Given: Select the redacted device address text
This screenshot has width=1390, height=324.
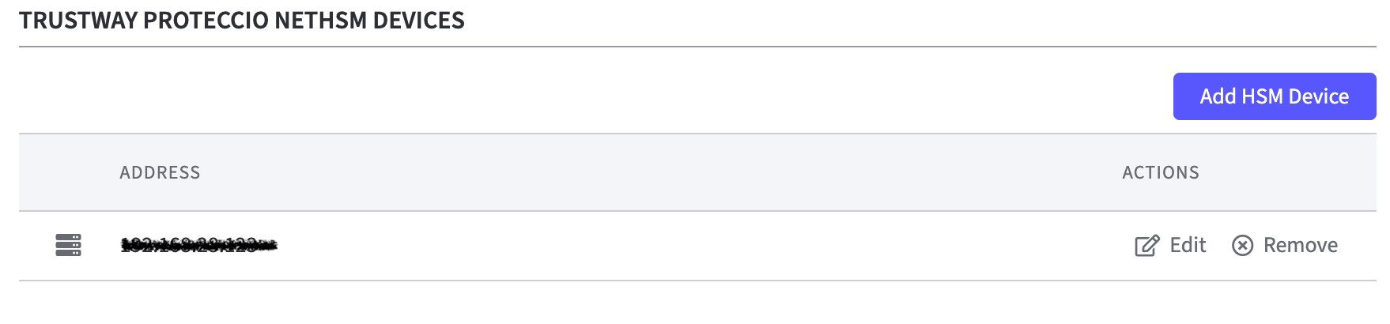Looking at the screenshot, I should (198, 245).
